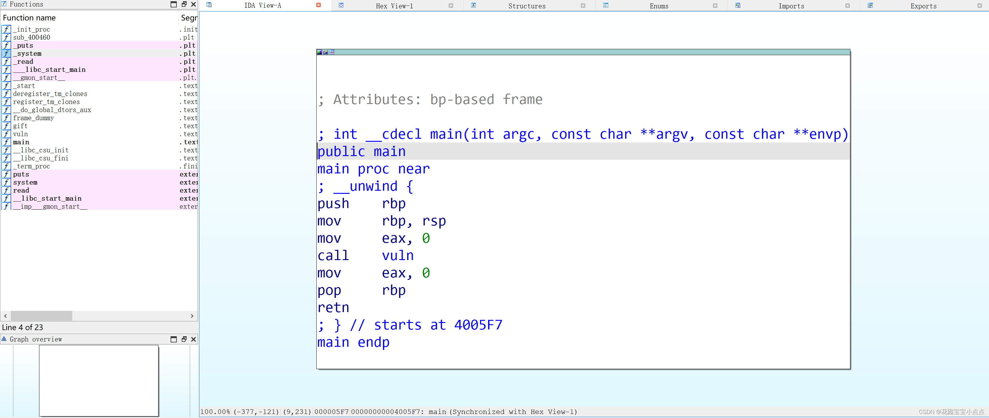Viewport: 989px width, 418px height.
Task: Select the _term_proc function
Action: pos(99,166)
